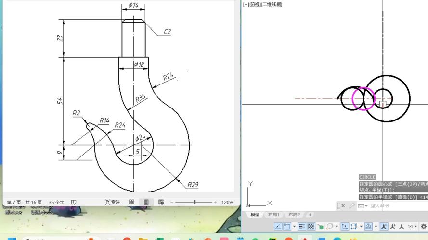
Task: Adjust the Word zoom slider handle
Action: point(195,202)
